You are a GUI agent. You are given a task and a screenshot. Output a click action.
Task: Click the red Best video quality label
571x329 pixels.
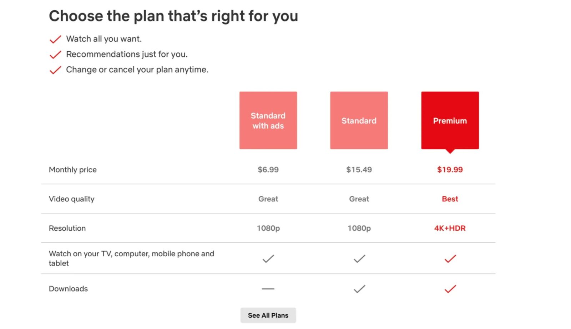coord(450,199)
